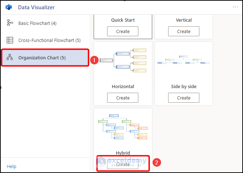The height and width of the screenshot is (173, 243).
Task: Choose the Organization Chart (5) label
Action: click(x=42, y=58)
